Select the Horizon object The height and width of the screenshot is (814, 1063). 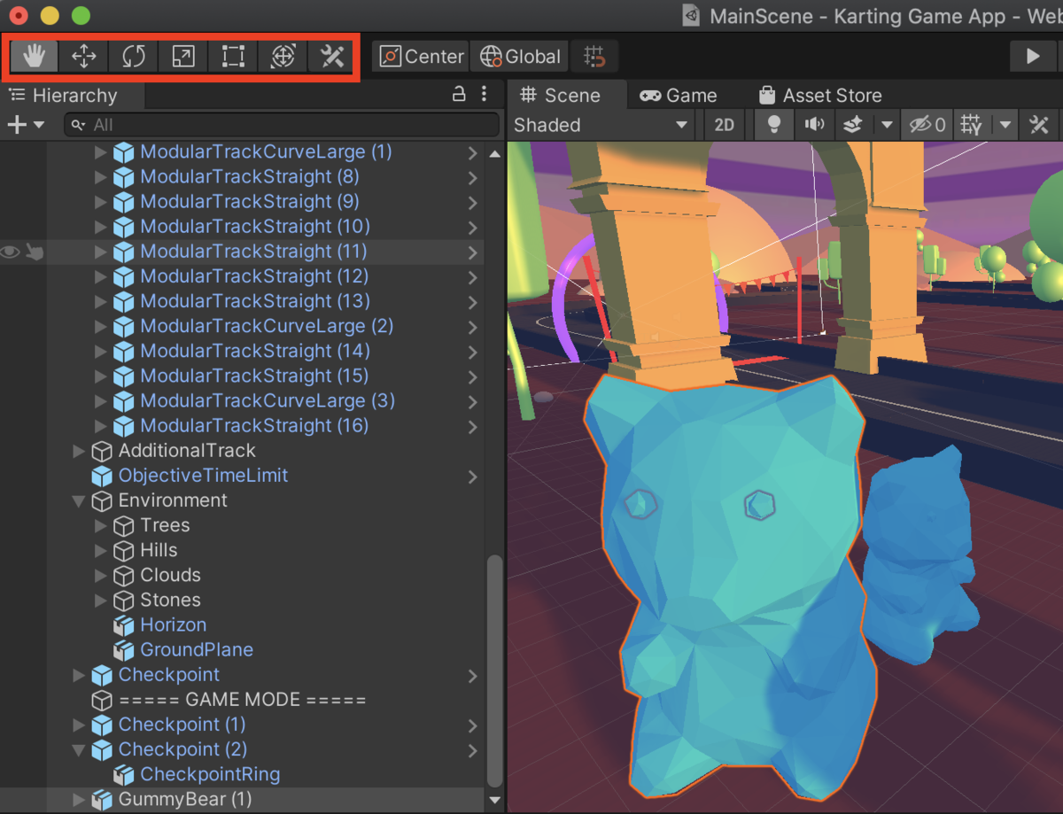pyautogui.click(x=173, y=624)
